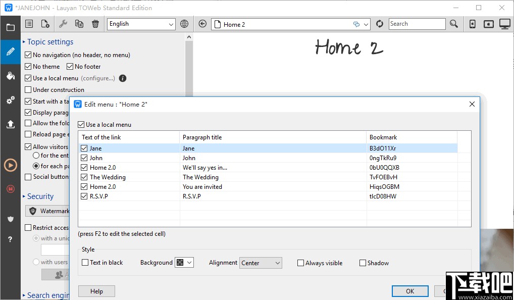Open the Alignment Center dropdown

click(261, 263)
